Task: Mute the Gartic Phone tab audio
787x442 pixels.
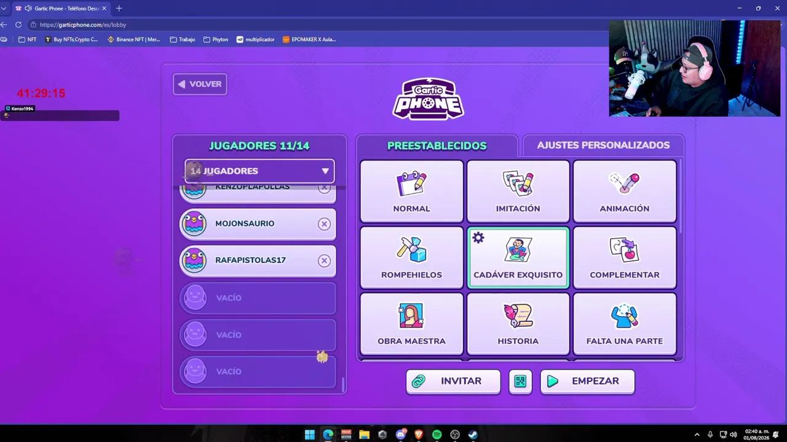Action: tap(28, 9)
